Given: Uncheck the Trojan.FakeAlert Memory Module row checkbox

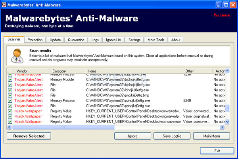Looking at the screenshot, I should point(10,80).
